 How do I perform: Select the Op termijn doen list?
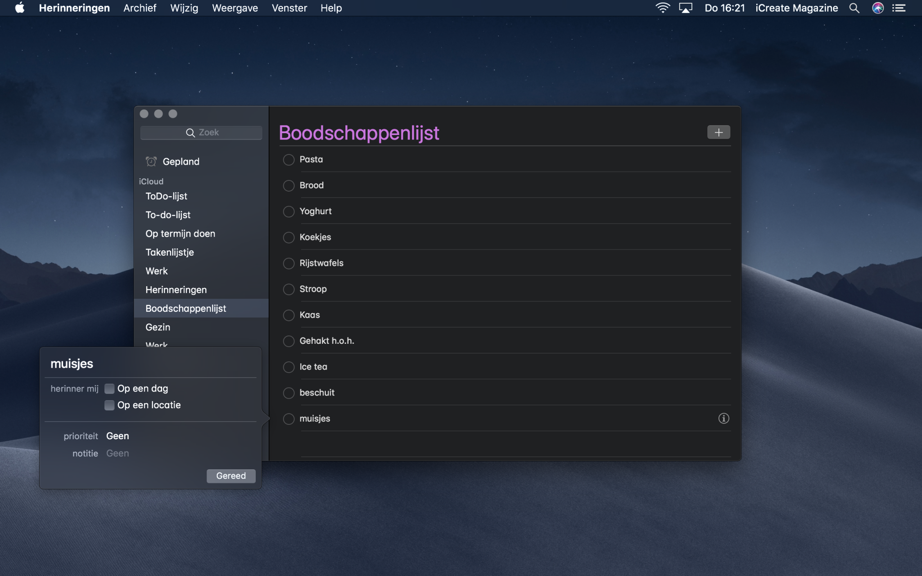[x=180, y=234]
